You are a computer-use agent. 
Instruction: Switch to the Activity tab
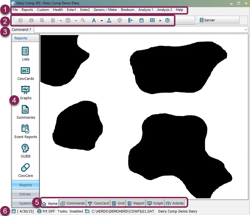pyautogui.click(x=175, y=203)
